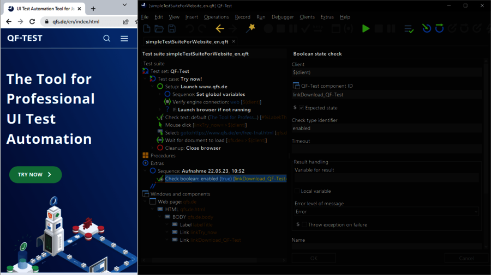Click the Check type identifier field
Image resolution: width=491 pixels, height=275 pixels.
pos(386,129)
